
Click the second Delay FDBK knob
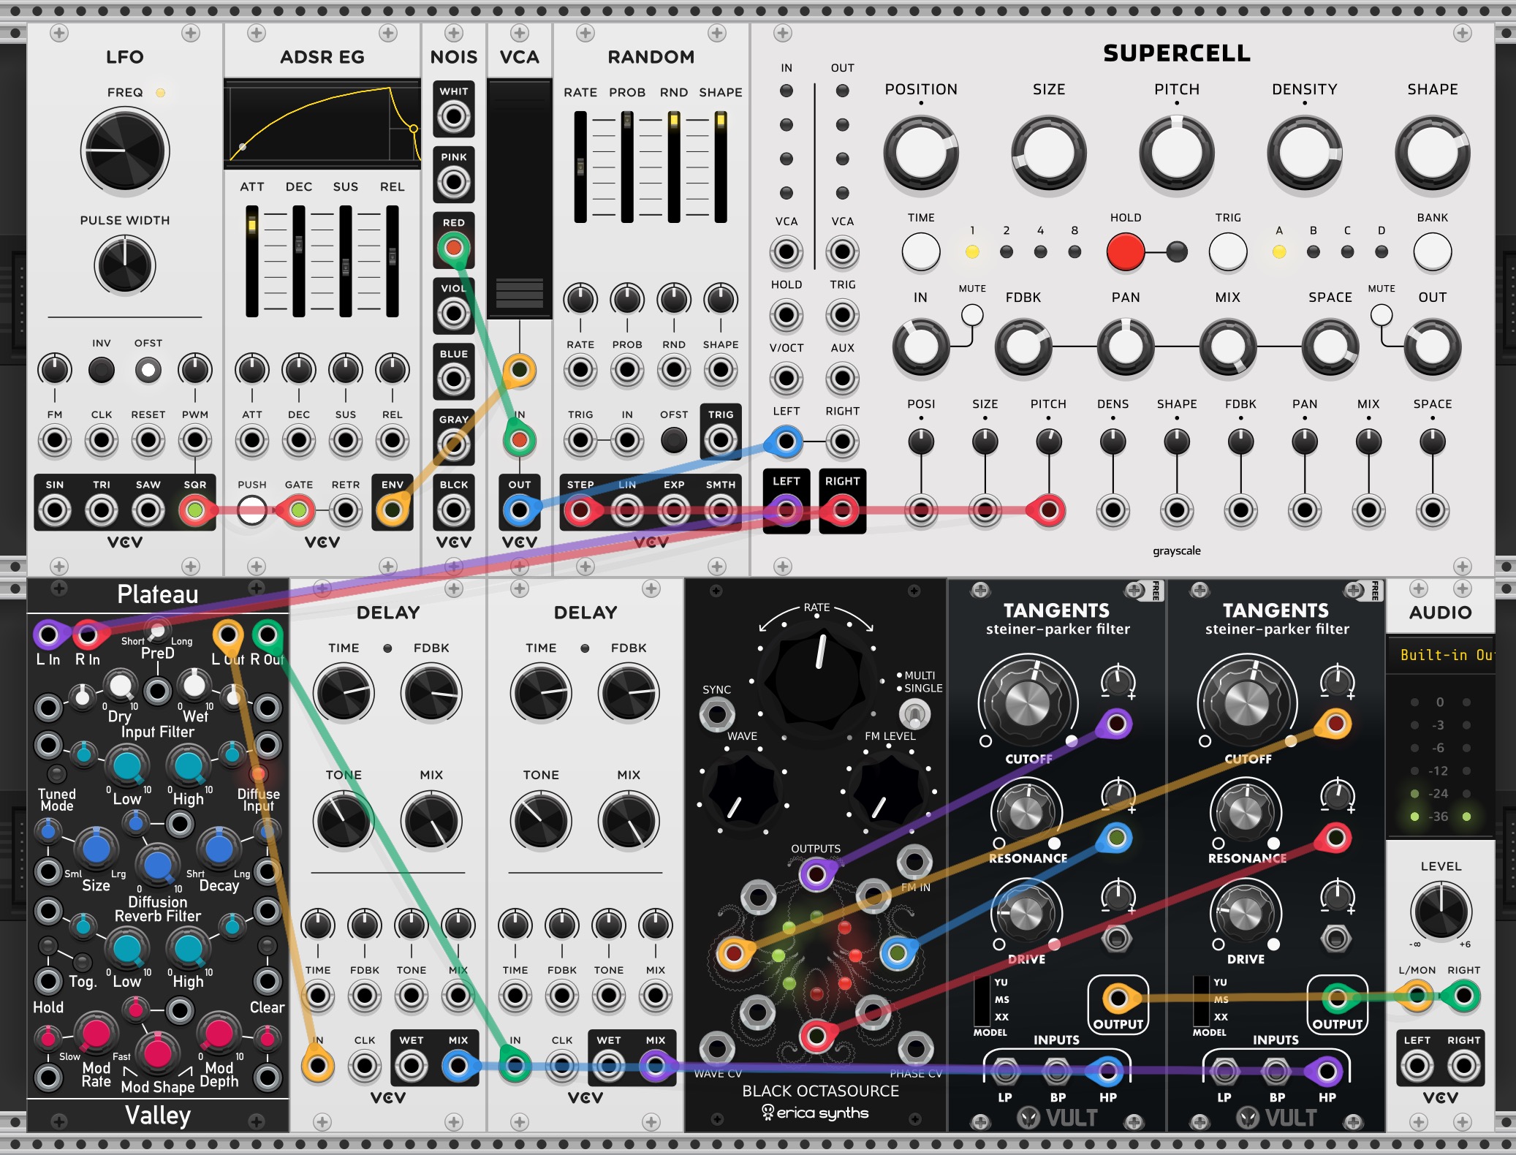coord(629,692)
